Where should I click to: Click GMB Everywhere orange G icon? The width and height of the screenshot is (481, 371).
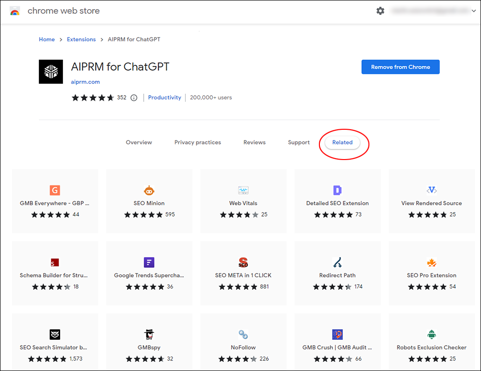(x=55, y=190)
